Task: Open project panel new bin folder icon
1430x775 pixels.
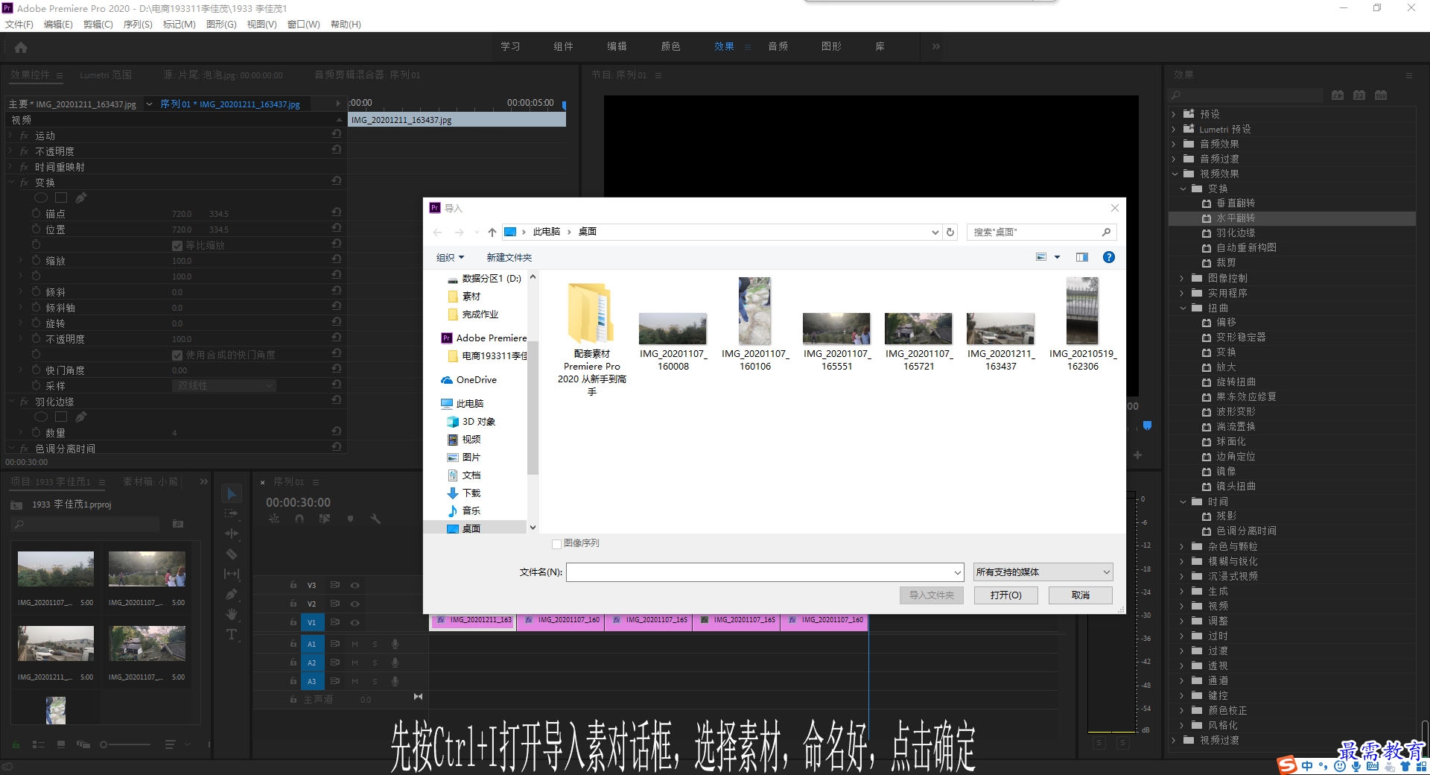Action: 178,525
